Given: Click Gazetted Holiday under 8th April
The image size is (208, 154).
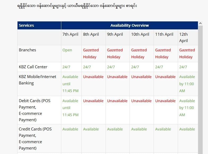Looking at the screenshot, I should [x=91, y=53].
